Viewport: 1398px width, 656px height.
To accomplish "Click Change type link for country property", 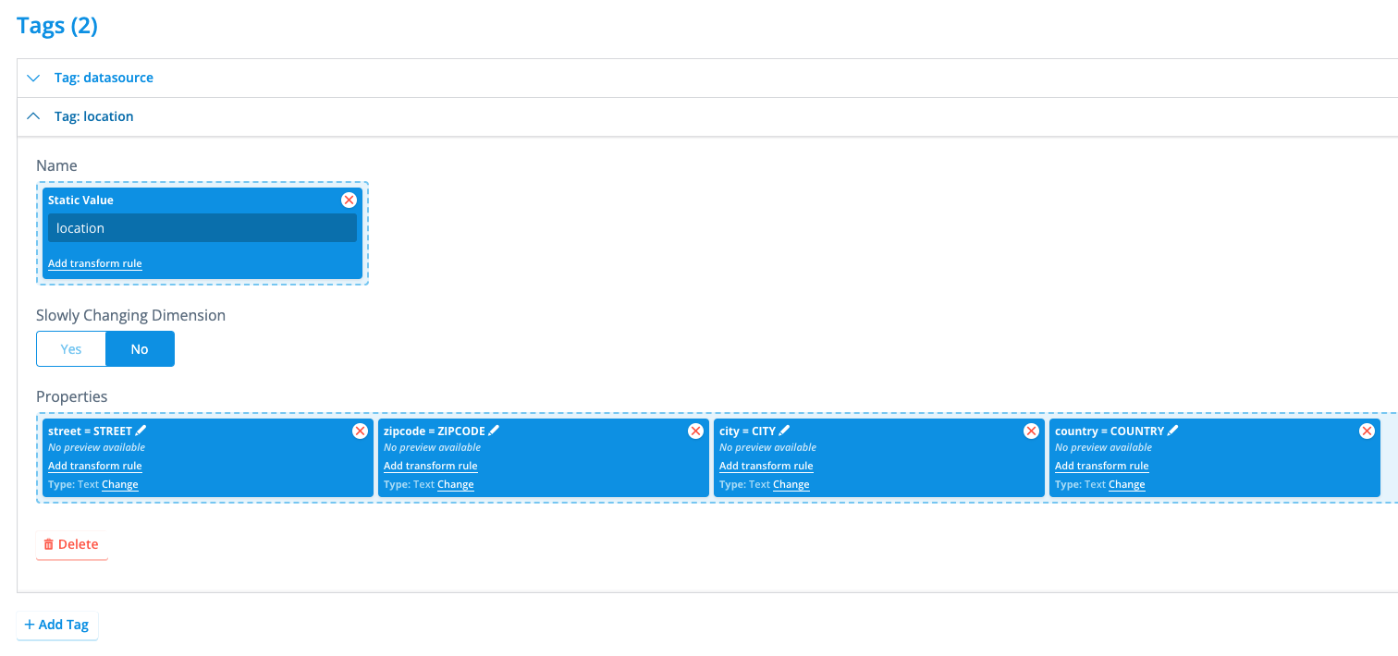I will click(x=1126, y=484).
